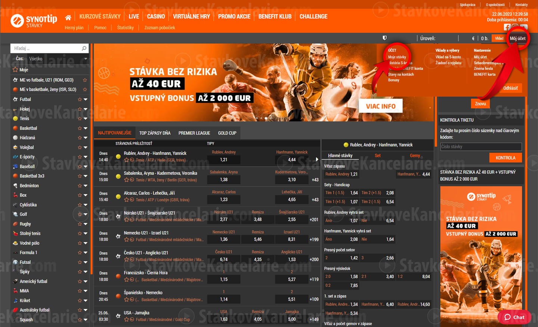The image size is (538, 327).
Task: Expand the Bedminton category arrow
Action: [86, 186]
